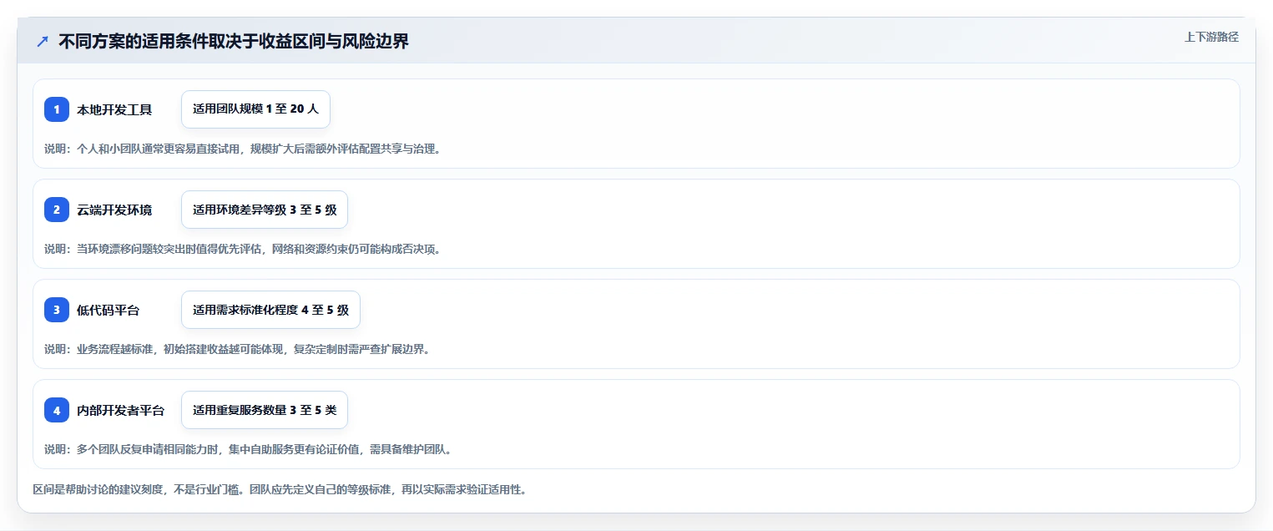Viewport: 1273px width, 531px height.
Task: Click the title 不同方案的适用条件取决于收益区间与风险边界
Action: (x=234, y=42)
